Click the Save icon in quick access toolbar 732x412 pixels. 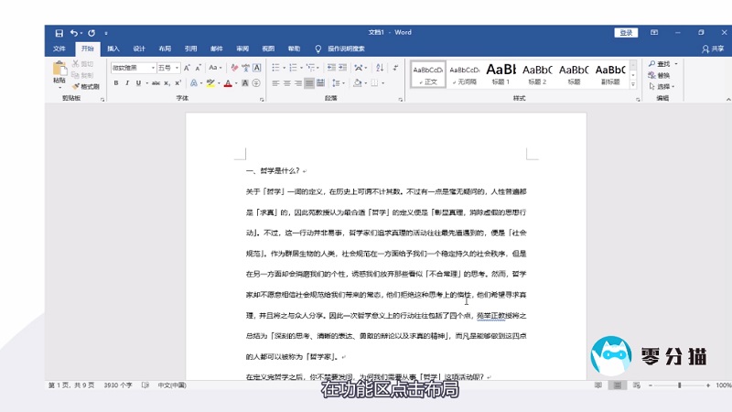click(x=59, y=33)
